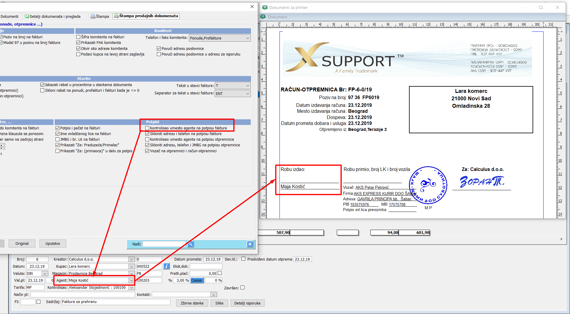Image resolution: width=570 pixels, height=314 pixels.
Task: Select Štampa prodajnih dokumenata tab
Action: pyautogui.click(x=146, y=16)
